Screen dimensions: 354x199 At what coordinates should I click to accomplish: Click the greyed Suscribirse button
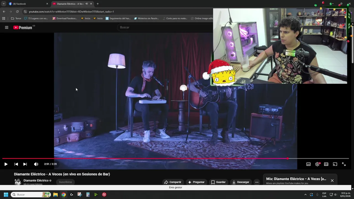[x=66, y=182]
